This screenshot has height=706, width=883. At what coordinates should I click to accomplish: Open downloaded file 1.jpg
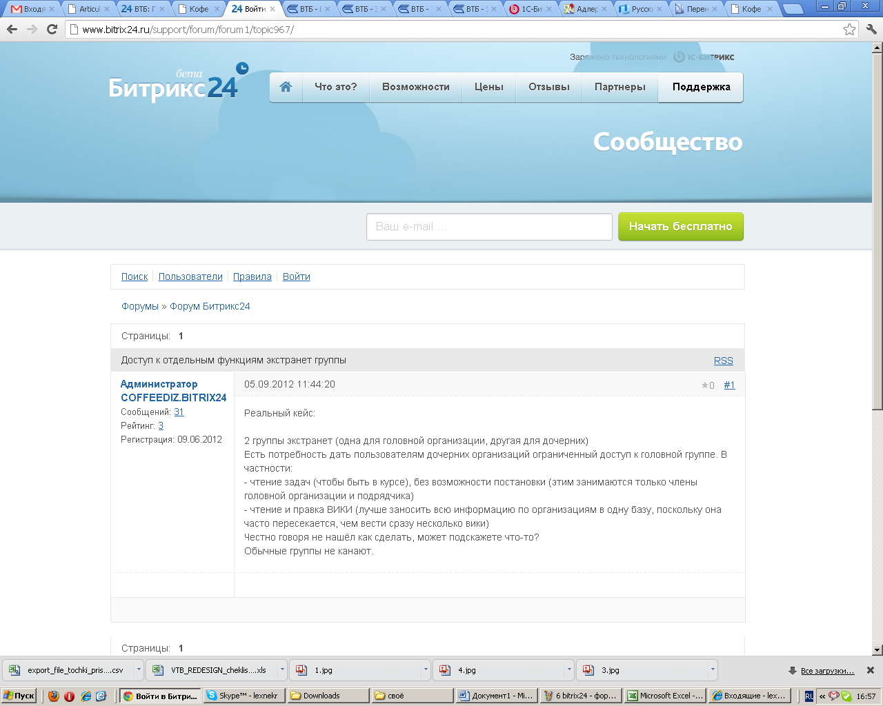pos(355,670)
